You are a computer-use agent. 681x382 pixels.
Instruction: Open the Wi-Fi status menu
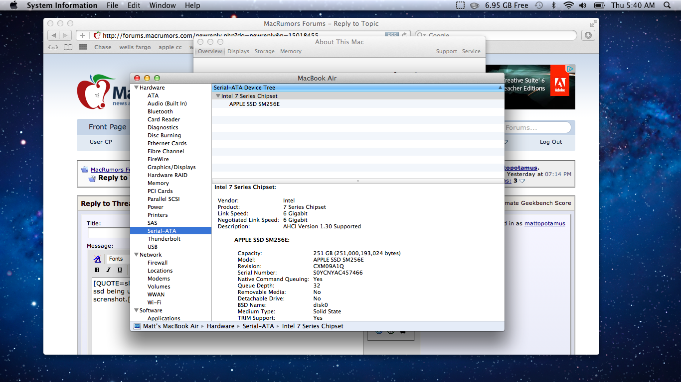[x=568, y=5]
